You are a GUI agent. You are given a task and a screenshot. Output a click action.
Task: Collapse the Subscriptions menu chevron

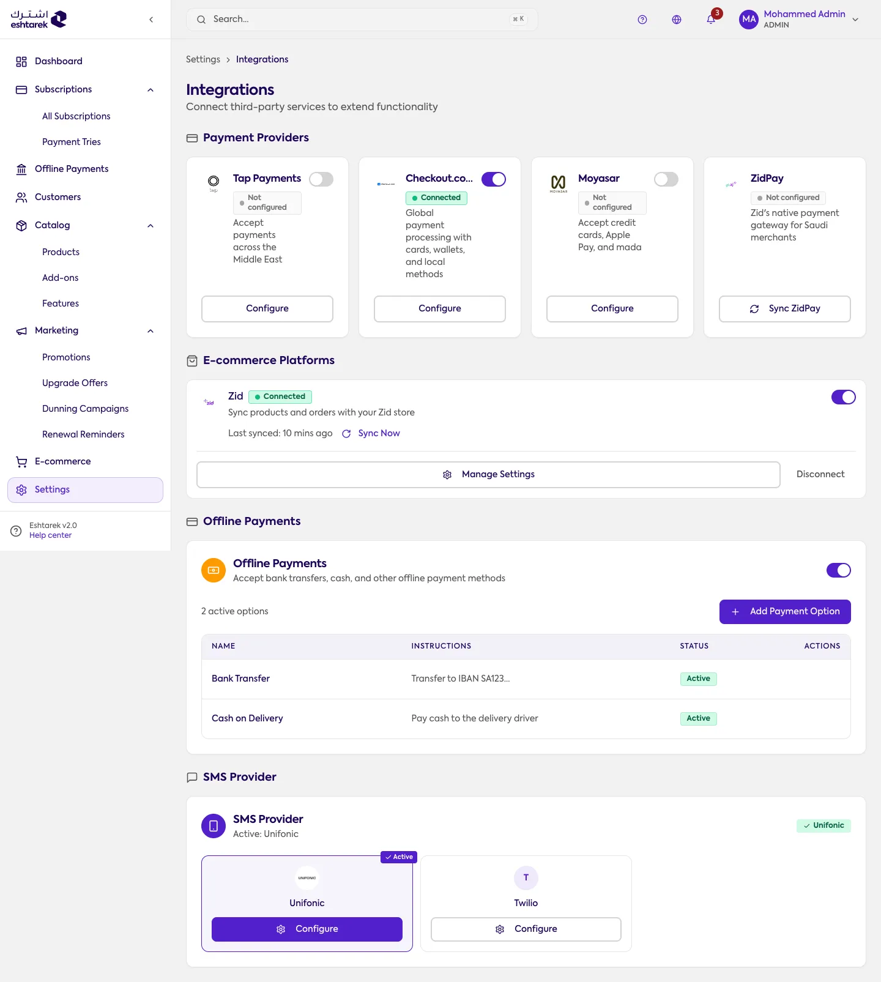click(151, 90)
